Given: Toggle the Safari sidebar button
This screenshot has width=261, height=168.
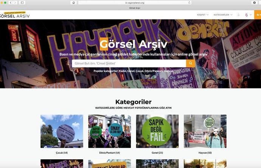Looking at the screenshot, I should (22, 3).
